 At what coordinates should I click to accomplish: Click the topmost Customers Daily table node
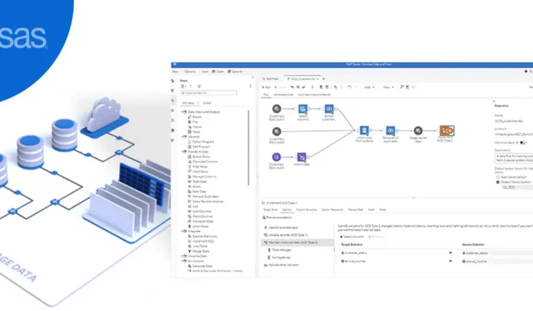[277, 109]
